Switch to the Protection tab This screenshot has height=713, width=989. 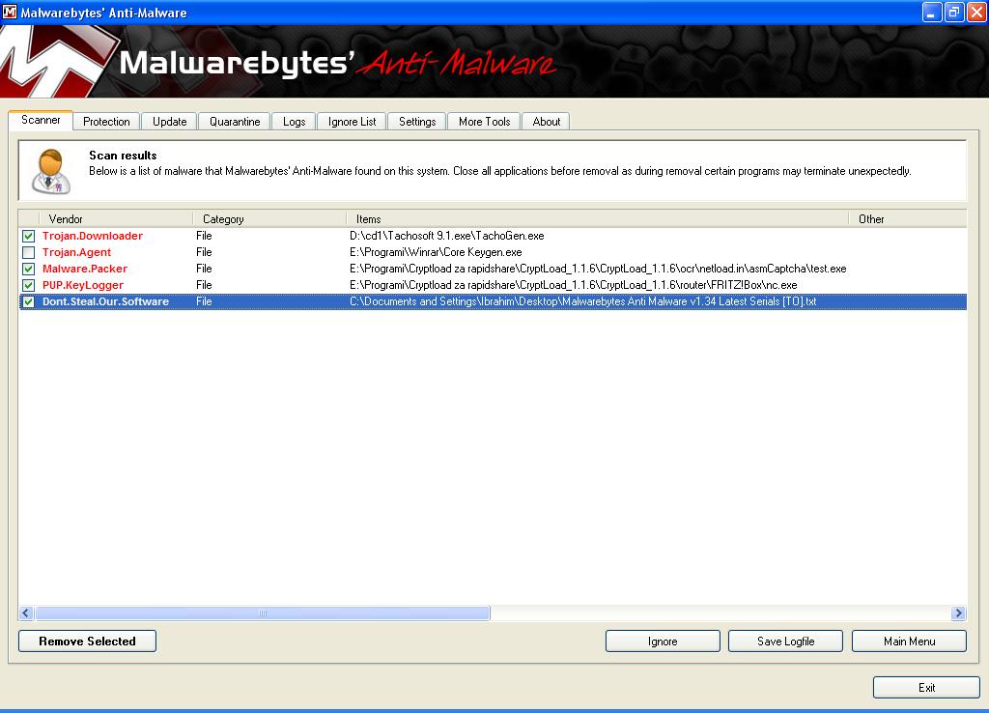point(106,122)
